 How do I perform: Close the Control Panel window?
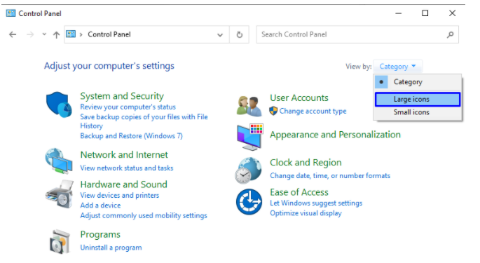(x=452, y=13)
